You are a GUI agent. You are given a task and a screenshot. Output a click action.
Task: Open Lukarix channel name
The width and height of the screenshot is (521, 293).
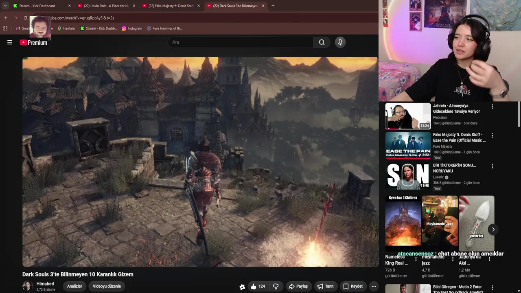click(x=438, y=177)
